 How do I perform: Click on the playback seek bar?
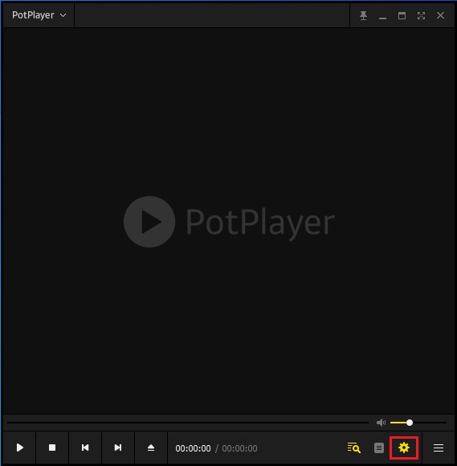[188, 423]
